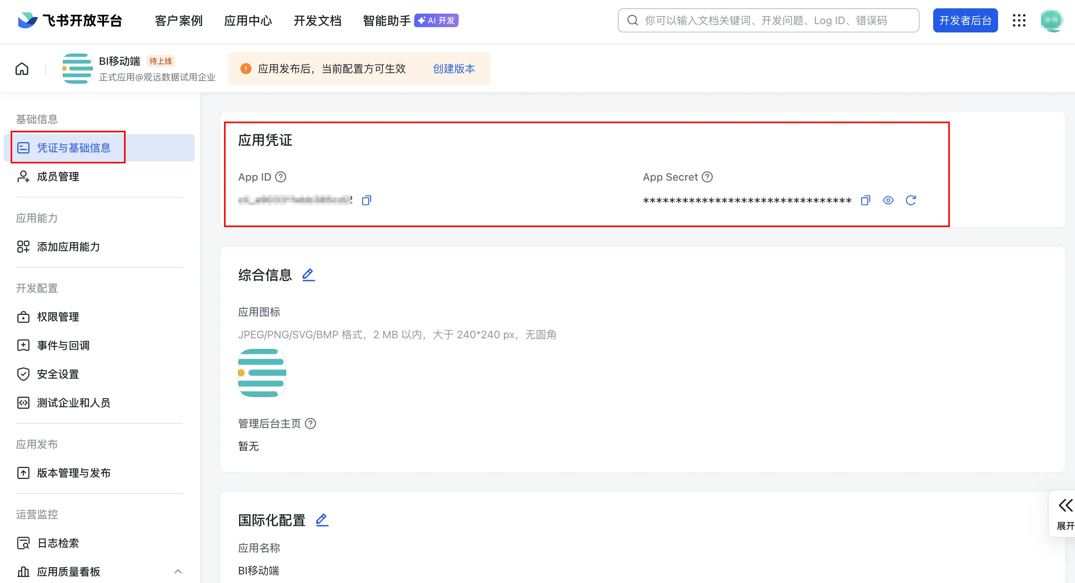Edit 综合信息 using the pencil icon

[309, 275]
